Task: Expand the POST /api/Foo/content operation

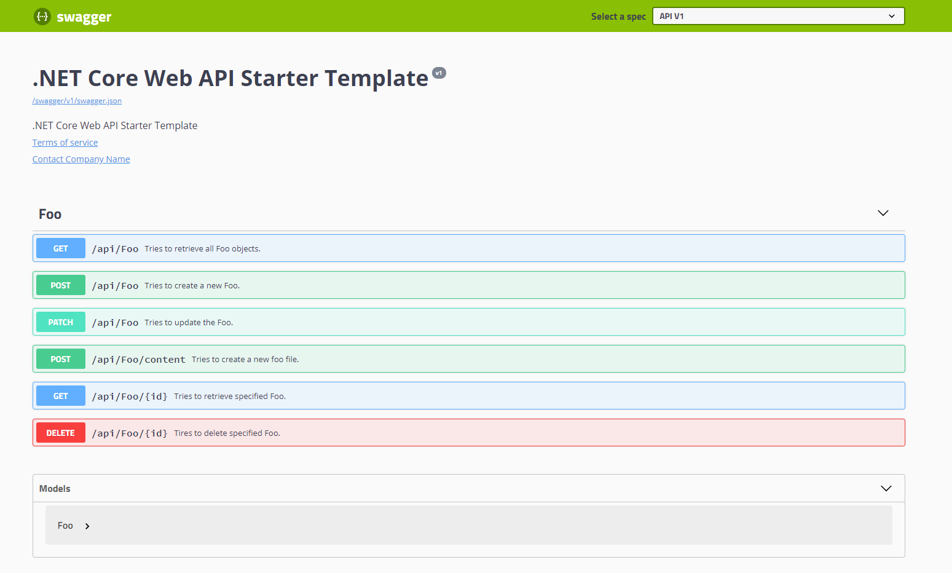Action: click(138, 360)
